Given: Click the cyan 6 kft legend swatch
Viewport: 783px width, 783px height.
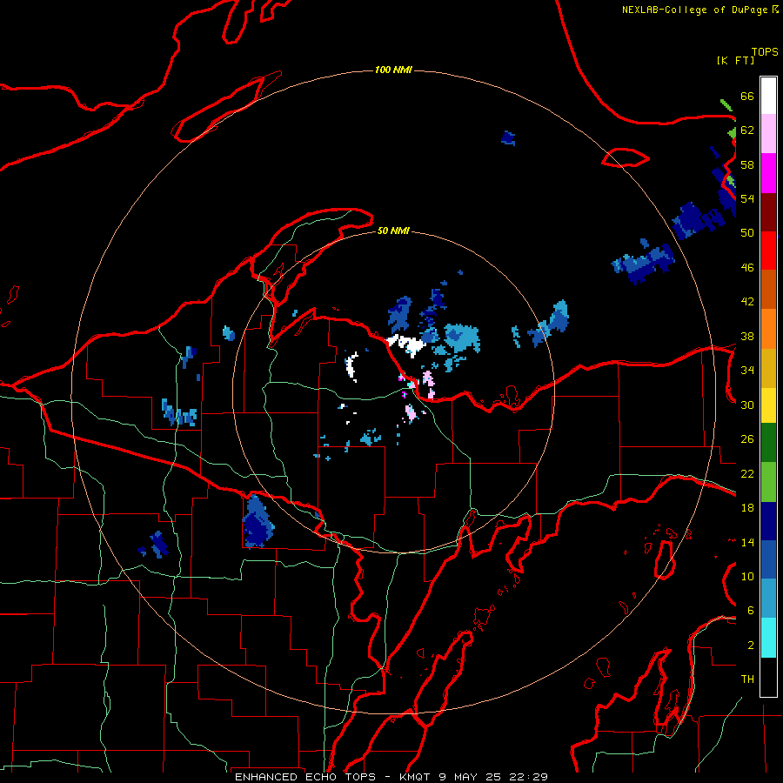Looking at the screenshot, I should coord(768,638).
